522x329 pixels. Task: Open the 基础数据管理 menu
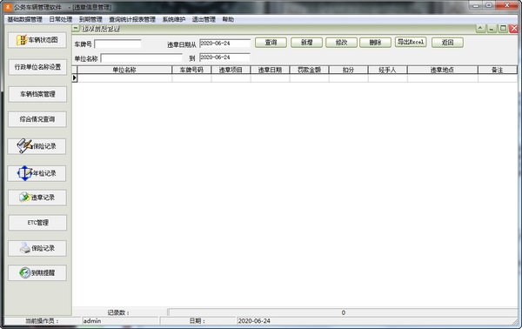[25, 19]
